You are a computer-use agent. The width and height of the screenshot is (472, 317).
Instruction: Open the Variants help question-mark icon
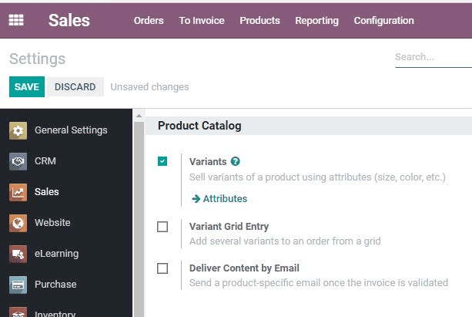(236, 162)
